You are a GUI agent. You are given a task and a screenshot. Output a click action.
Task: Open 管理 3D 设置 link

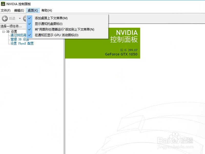pyautogui.click(x=20, y=39)
